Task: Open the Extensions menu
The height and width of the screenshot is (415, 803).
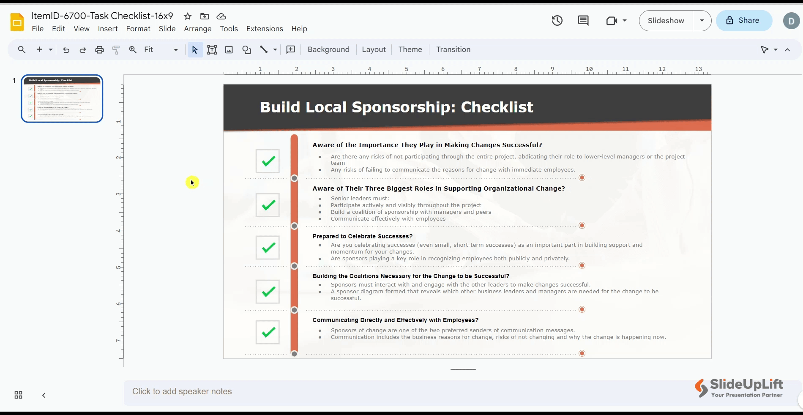Action: pos(265,29)
